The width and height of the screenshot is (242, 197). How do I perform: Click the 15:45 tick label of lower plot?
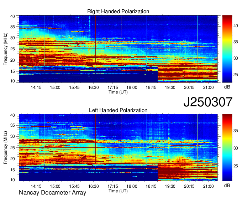click(74, 186)
